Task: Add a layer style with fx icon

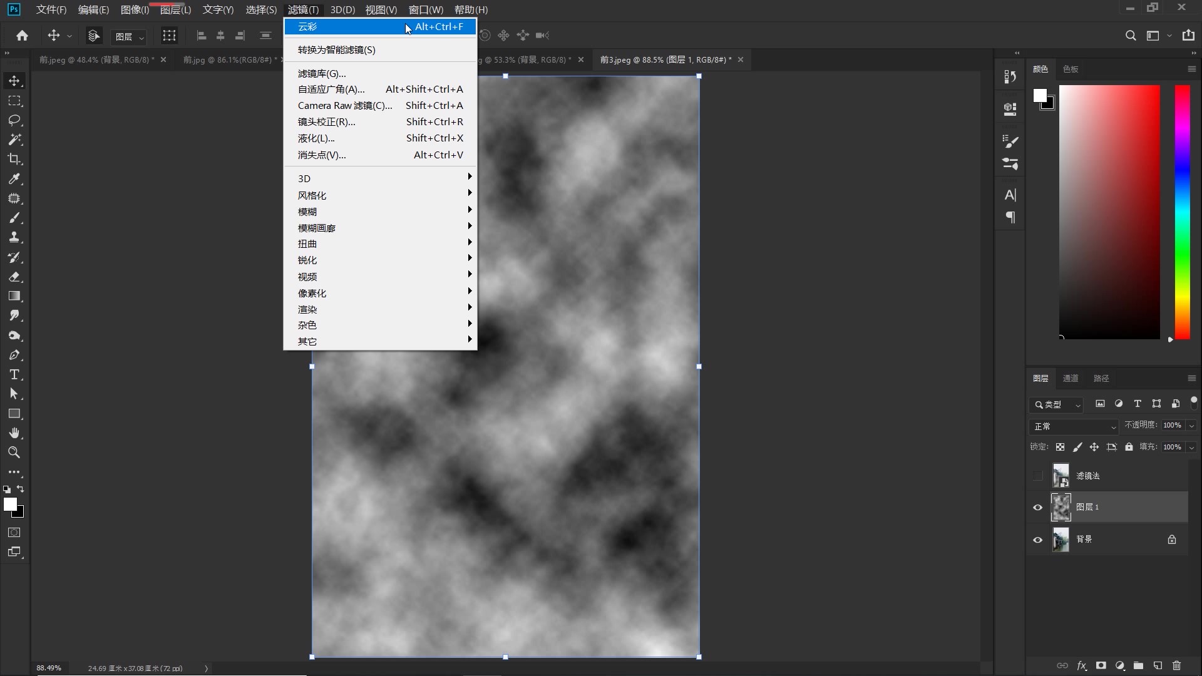Action: [x=1081, y=665]
